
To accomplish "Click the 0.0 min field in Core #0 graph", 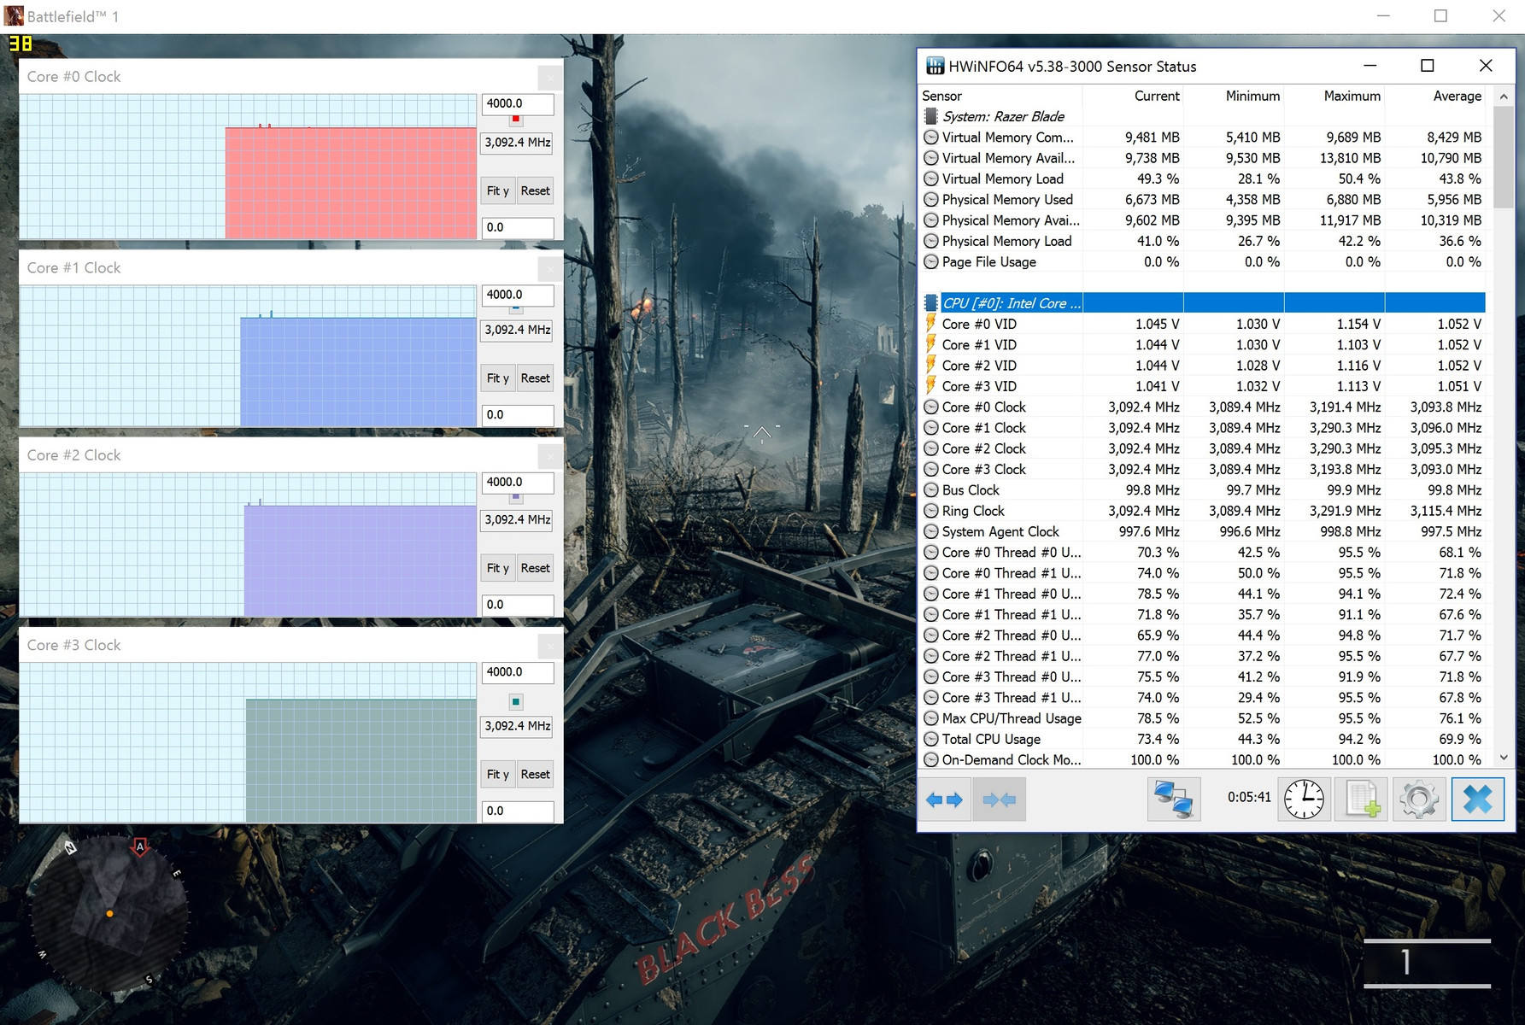I will pyautogui.click(x=518, y=227).
